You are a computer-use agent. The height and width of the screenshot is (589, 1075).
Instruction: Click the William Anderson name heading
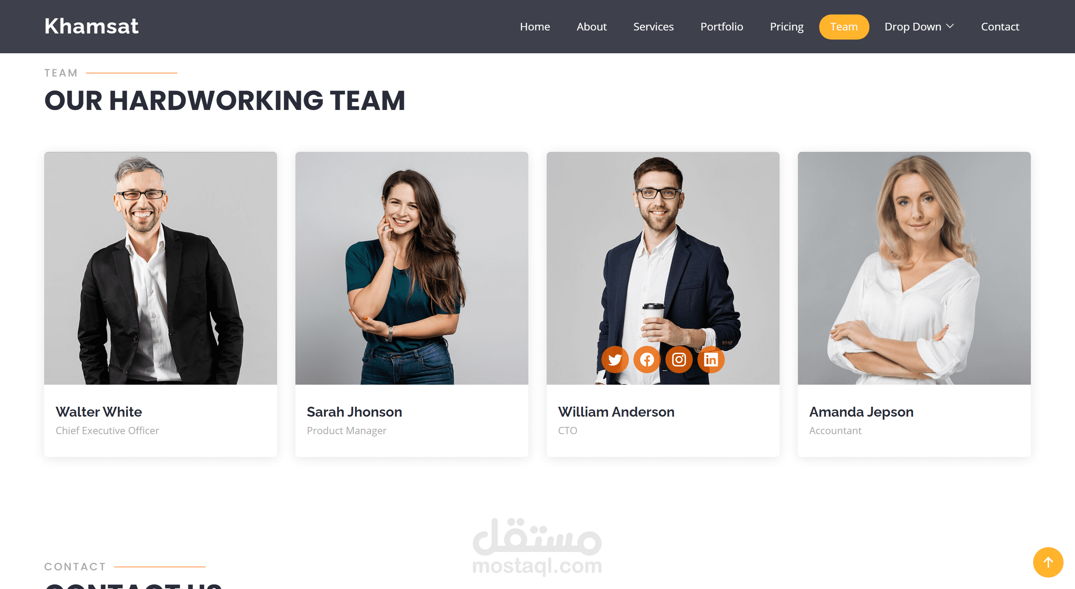tap(616, 412)
